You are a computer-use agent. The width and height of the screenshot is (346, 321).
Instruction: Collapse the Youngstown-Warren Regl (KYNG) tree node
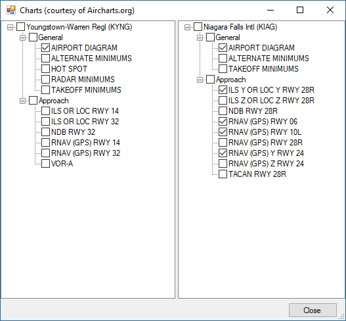[x=10, y=27]
